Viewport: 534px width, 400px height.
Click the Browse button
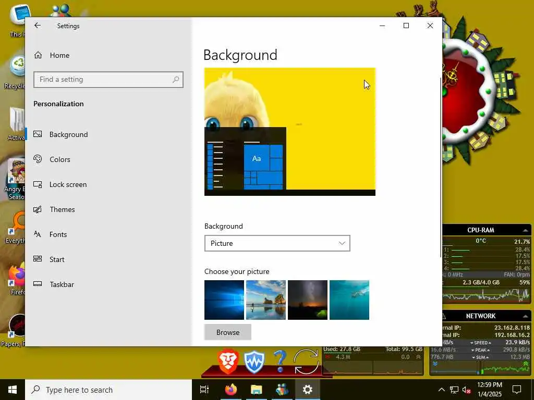[228, 332]
